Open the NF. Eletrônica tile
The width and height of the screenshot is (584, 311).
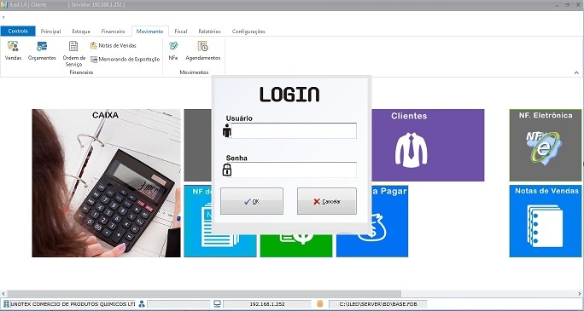pos(546,145)
